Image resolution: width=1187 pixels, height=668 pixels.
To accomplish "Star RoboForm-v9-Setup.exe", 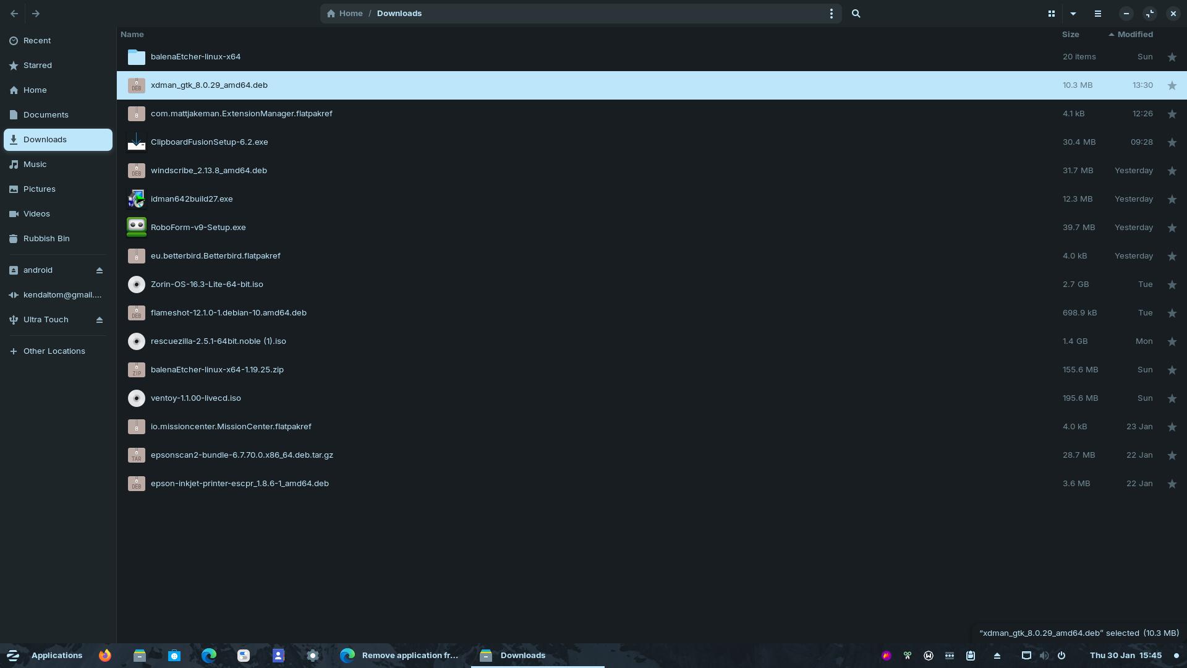I will click(1172, 228).
